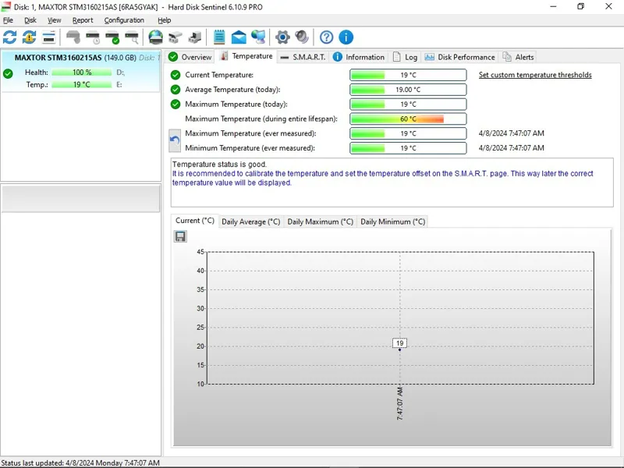The width and height of the screenshot is (624, 468).
Task: Click the refresh-with-warning toolbar icon
Action: pyautogui.click(x=29, y=37)
